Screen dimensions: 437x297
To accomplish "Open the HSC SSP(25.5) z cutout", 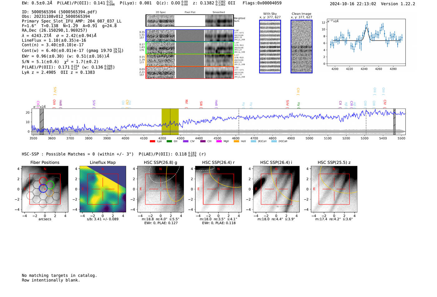I will [x=334, y=189].
